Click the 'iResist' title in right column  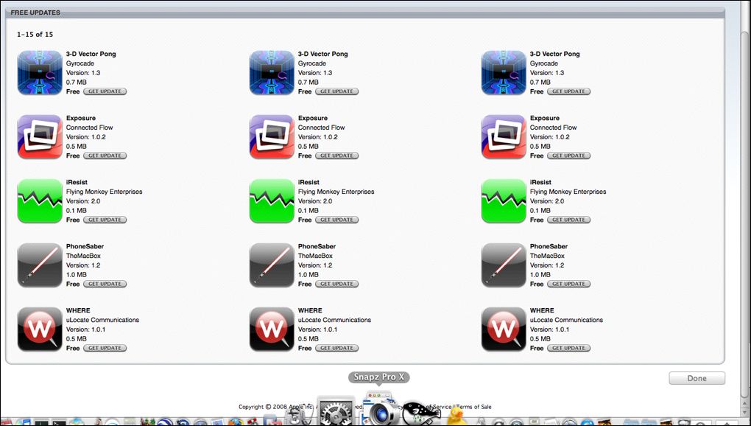tap(540, 182)
